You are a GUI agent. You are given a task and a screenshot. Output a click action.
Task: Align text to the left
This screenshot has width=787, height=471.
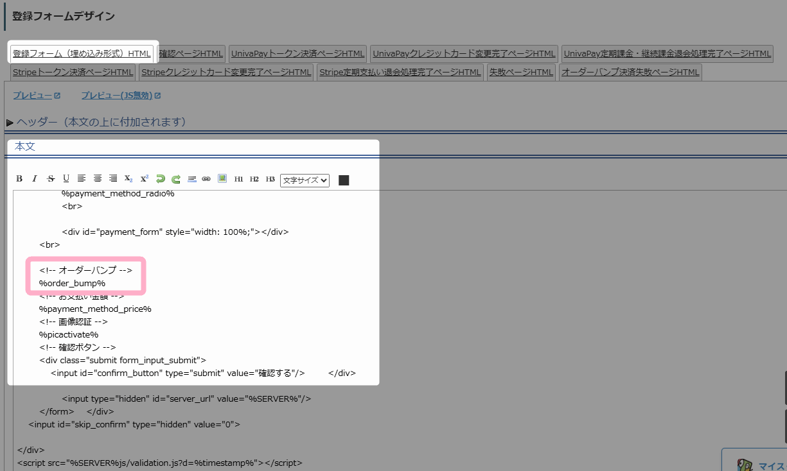tap(82, 179)
